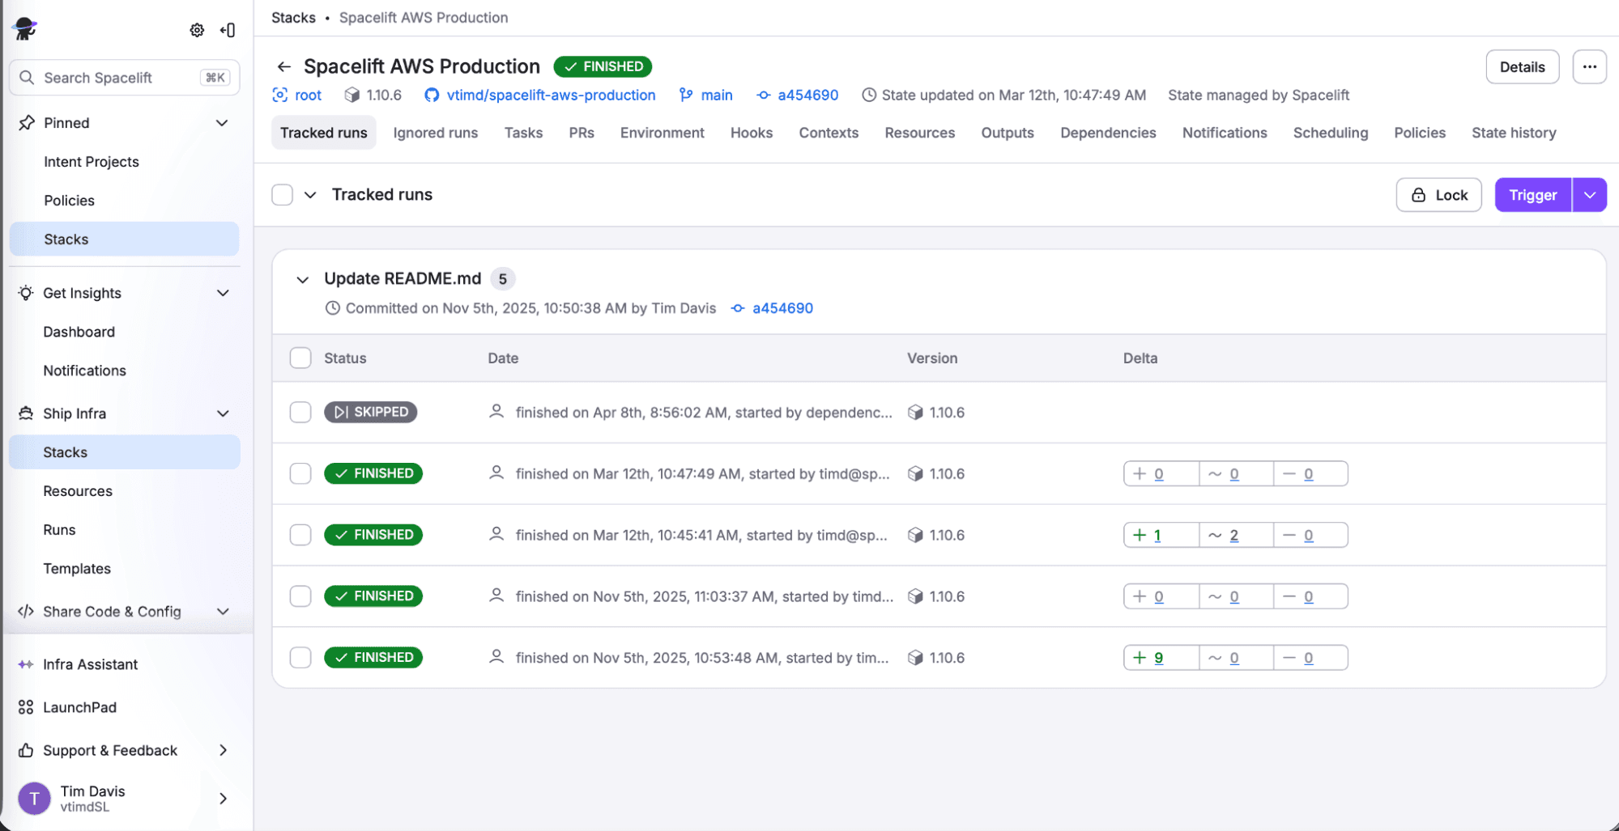Click the ~2 changed delta value
Screen dimensions: 1619x831
1236,535
